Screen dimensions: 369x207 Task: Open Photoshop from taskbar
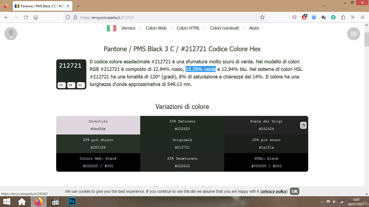(x=72, y=201)
